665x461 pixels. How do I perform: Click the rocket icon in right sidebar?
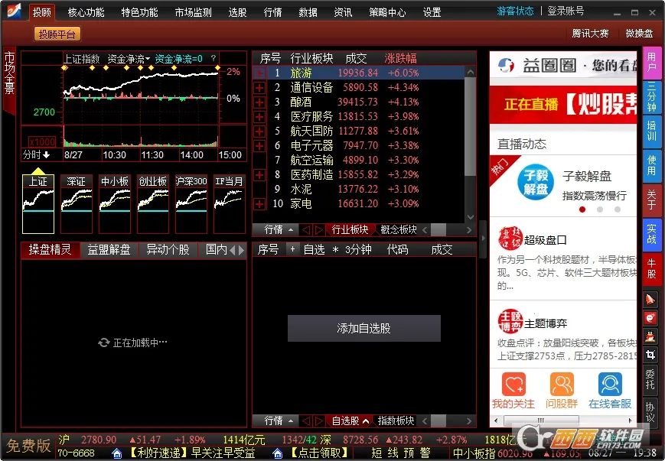pos(650,299)
